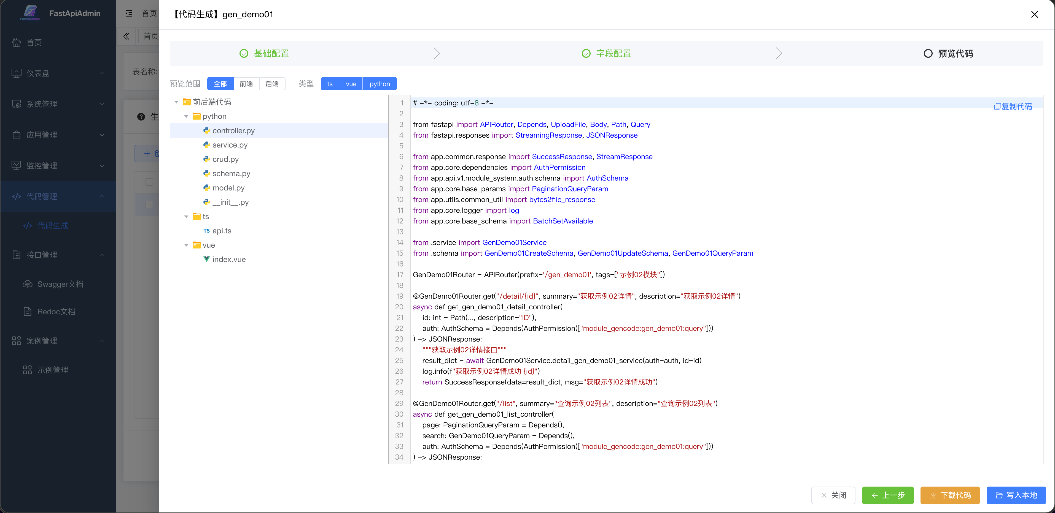Open the index.vue file
Image resolution: width=1055 pixels, height=513 pixels.
(228, 259)
